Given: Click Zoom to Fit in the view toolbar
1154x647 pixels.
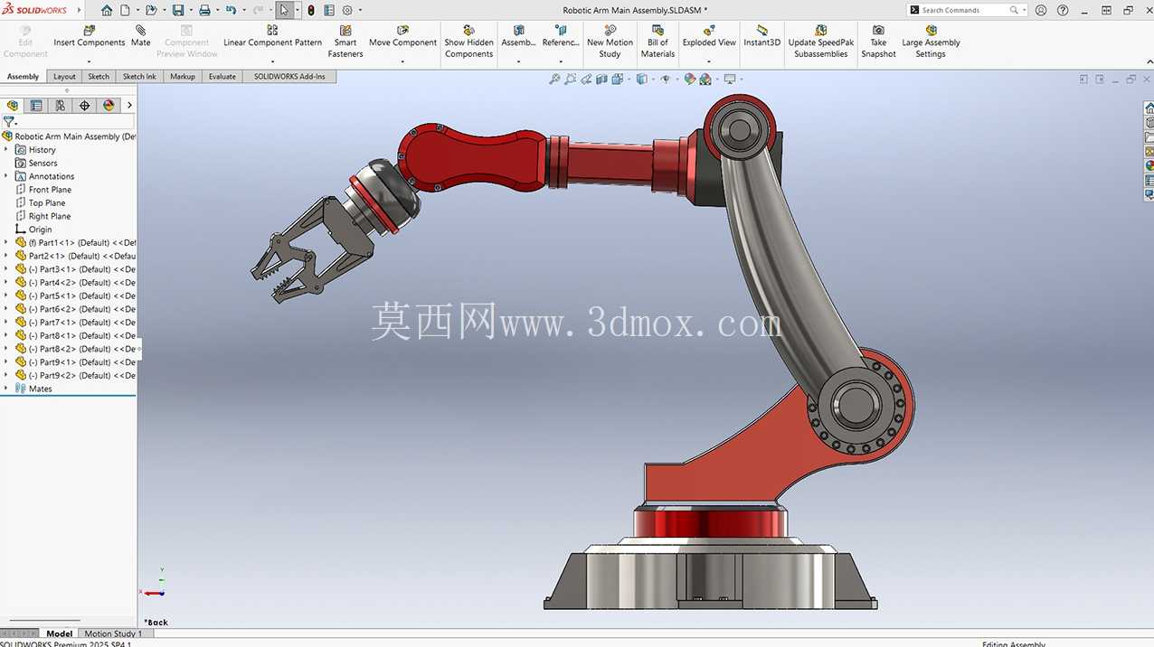Looking at the screenshot, I should pyautogui.click(x=554, y=80).
